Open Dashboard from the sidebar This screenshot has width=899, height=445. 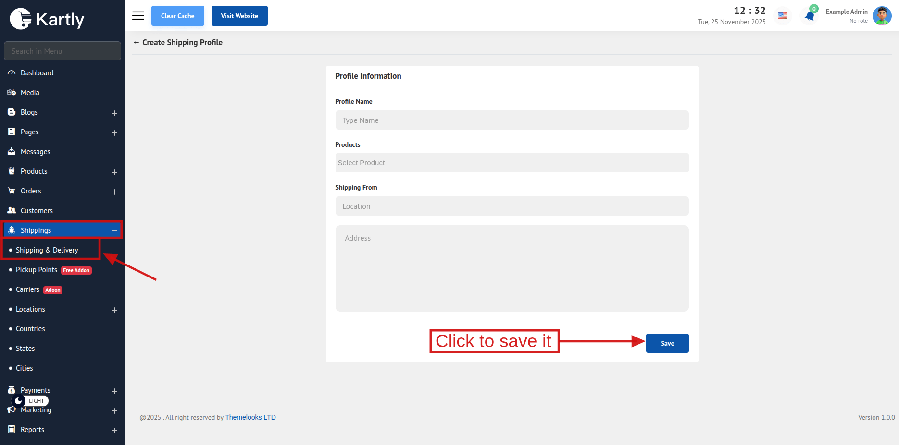click(37, 73)
